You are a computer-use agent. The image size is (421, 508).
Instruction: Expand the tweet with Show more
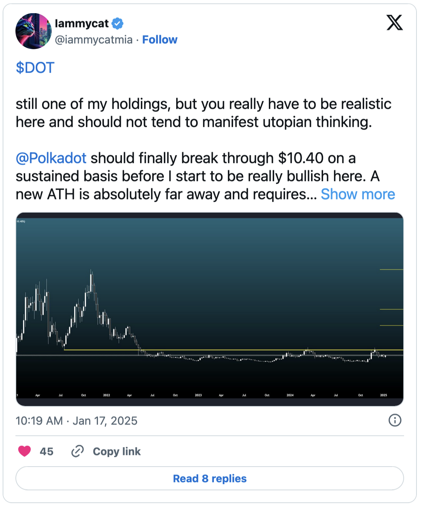[358, 194]
